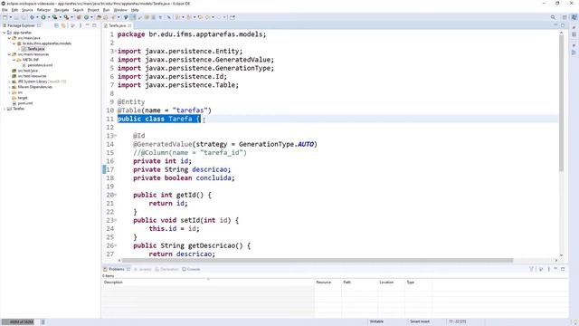The image size is (579, 326).
Task: Click Collapse All in Package Explorer
Action: click(x=56, y=25)
